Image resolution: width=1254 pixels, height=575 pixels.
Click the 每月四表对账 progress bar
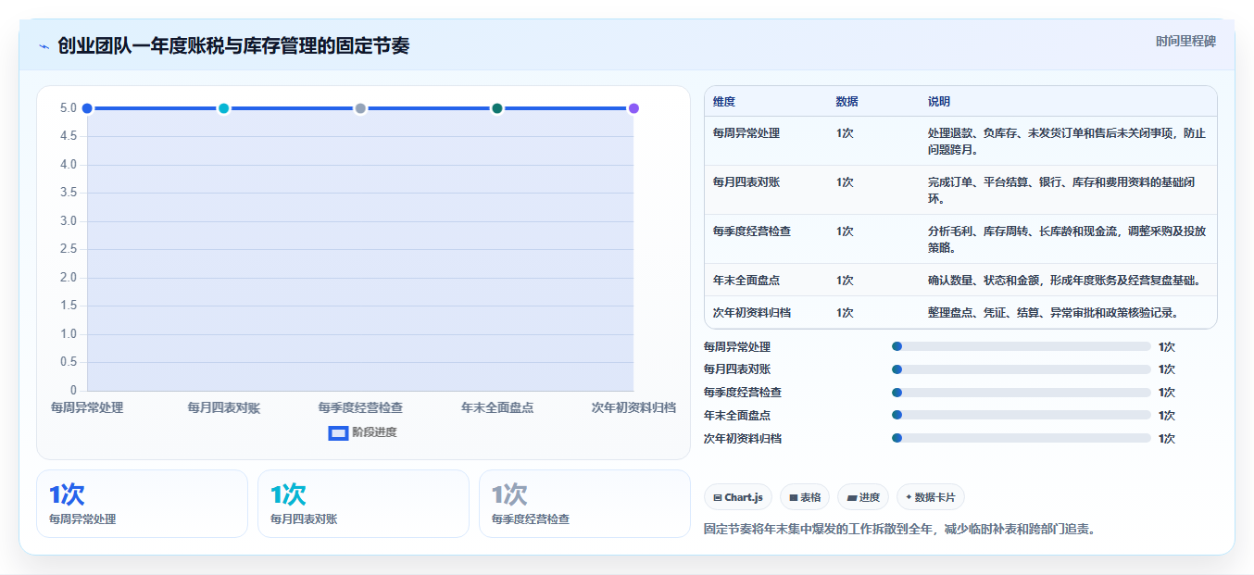click(x=1022, y=369)
